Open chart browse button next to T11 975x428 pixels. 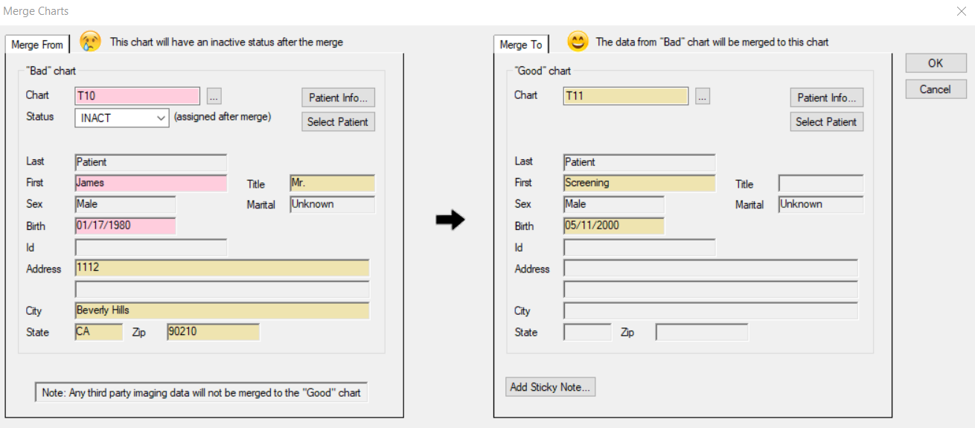702,96
